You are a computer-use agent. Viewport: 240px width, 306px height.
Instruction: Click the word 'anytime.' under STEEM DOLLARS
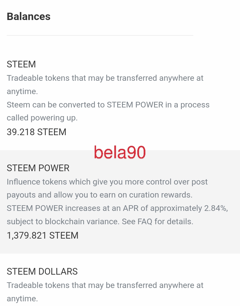(x=22, y=298)
